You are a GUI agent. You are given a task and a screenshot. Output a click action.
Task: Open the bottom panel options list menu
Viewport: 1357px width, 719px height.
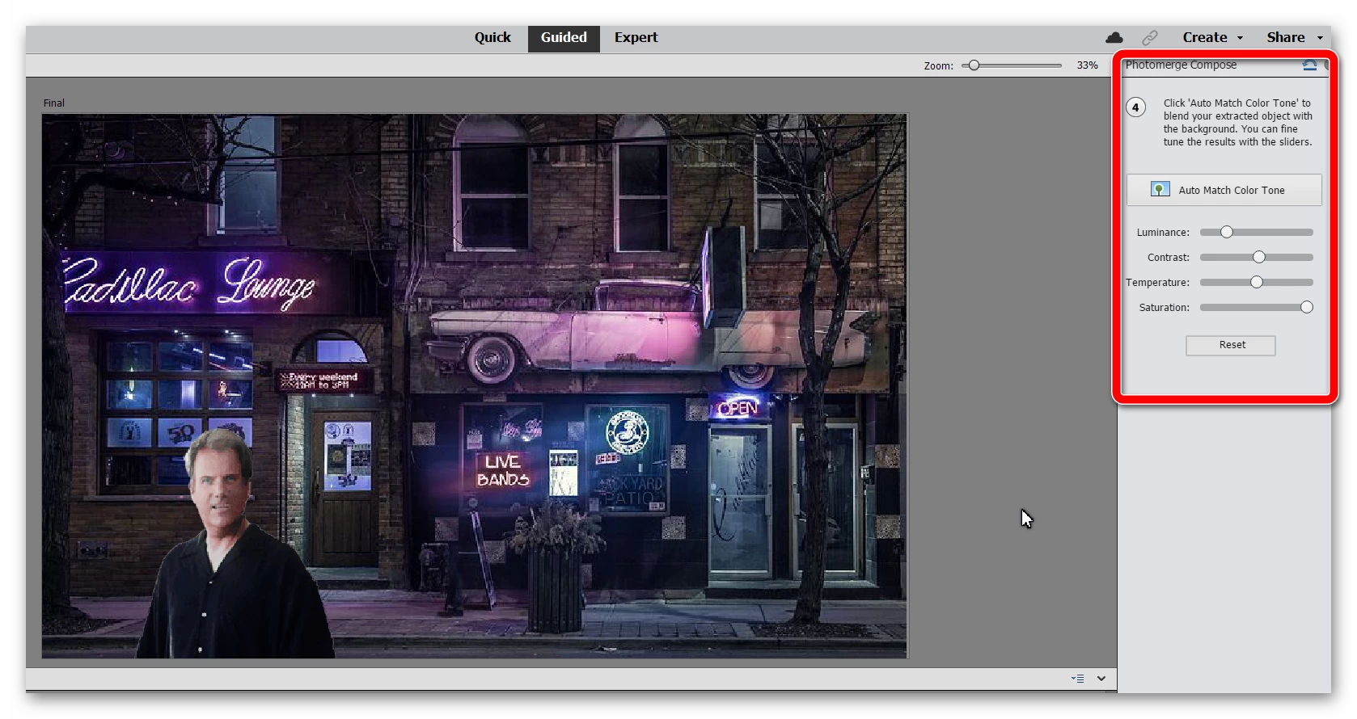[x=1078, y=679]
